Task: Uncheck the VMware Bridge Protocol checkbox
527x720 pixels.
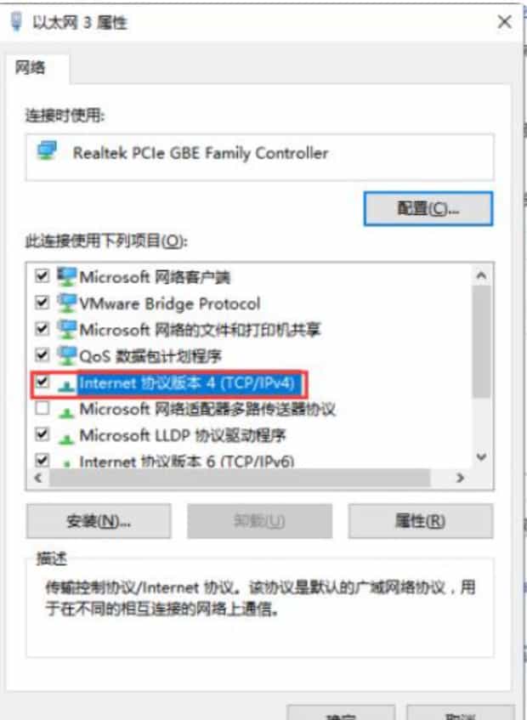Action: click(x=42, y=302)
